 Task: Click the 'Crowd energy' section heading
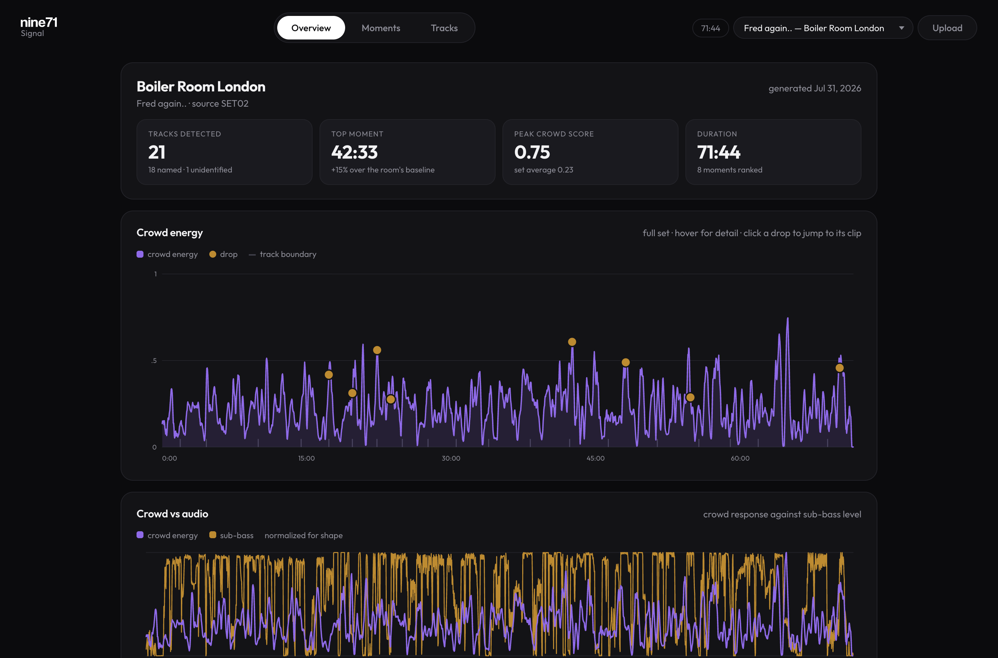[169, 233]
